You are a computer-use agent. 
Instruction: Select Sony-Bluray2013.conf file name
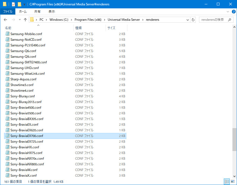point(26,102)
